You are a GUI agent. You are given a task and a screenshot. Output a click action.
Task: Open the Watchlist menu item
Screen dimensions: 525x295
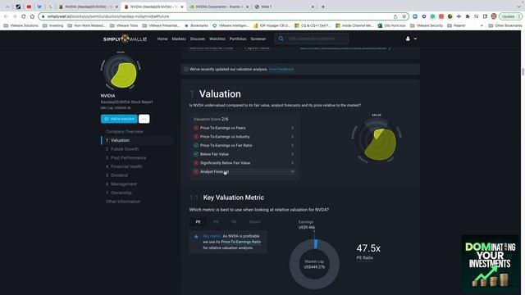coord(217,39)
